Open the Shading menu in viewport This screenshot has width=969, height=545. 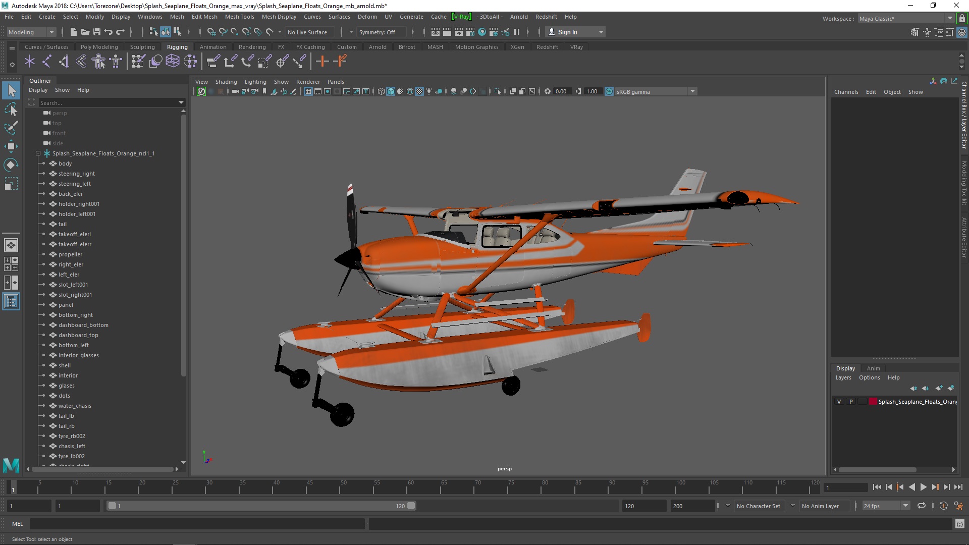coord(226,81)
